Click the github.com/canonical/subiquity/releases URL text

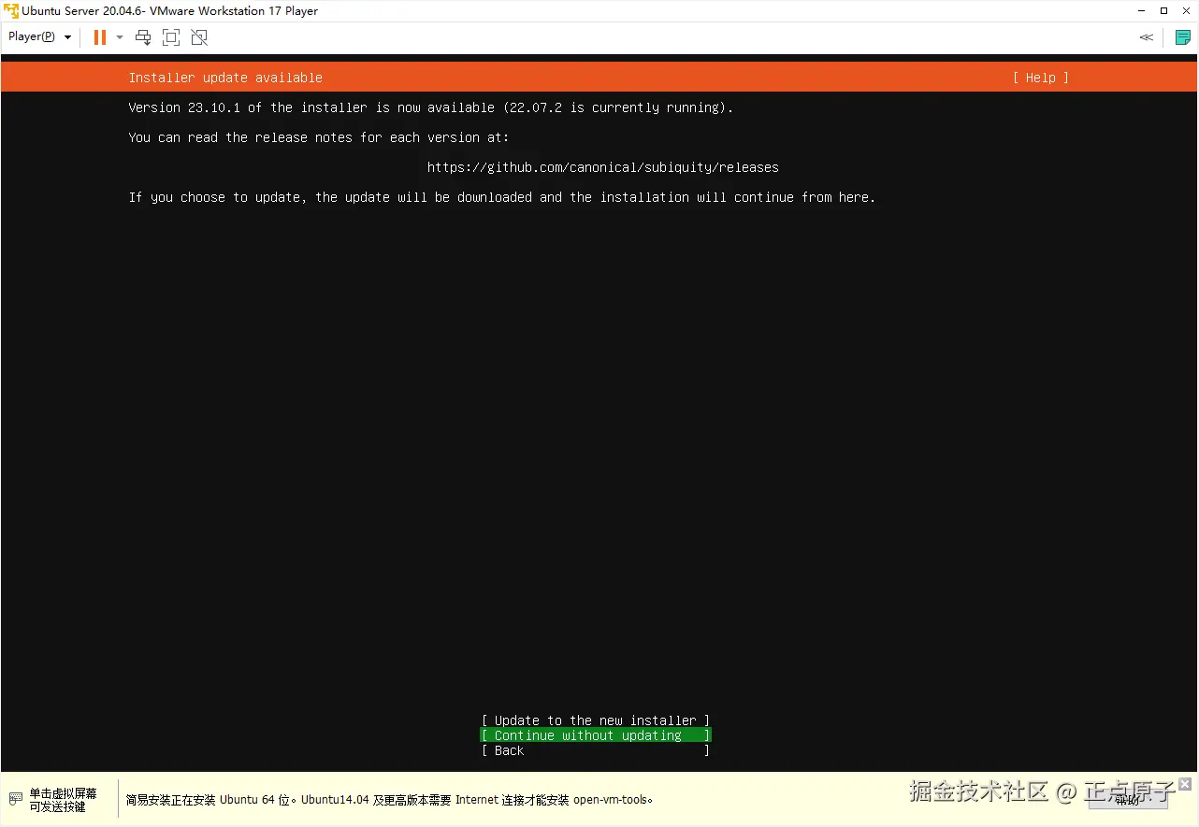(x=603, y=167)
